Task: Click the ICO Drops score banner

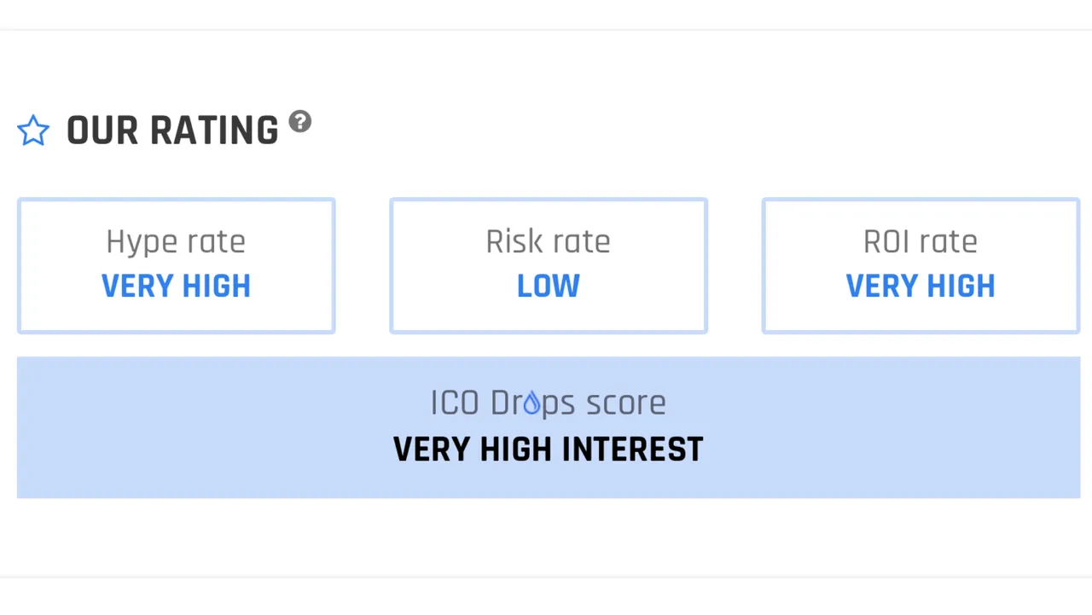Action: click(549, 427)
